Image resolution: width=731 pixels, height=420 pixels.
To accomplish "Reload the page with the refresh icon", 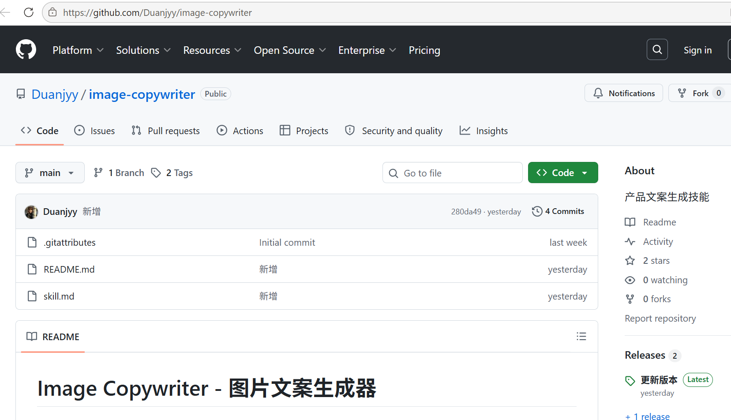I will 29,12.
